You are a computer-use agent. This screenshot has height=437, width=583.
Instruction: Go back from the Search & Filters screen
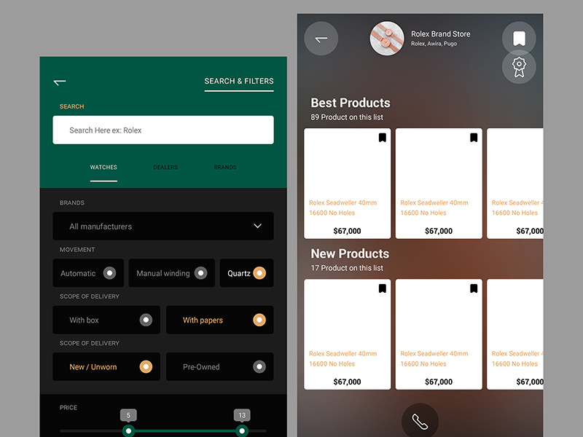60,82
